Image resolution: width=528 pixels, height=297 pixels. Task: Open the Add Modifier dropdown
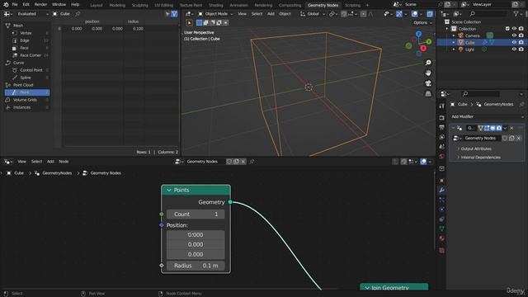tap(488, 117)
